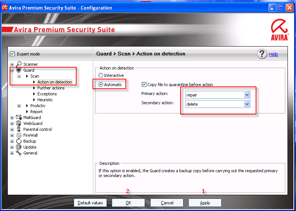
Task: Click the Apply button
Action: [205, 203]
